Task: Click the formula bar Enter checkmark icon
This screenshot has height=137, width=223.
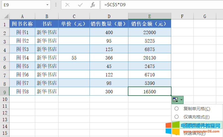Action: [x=80, y=5]
